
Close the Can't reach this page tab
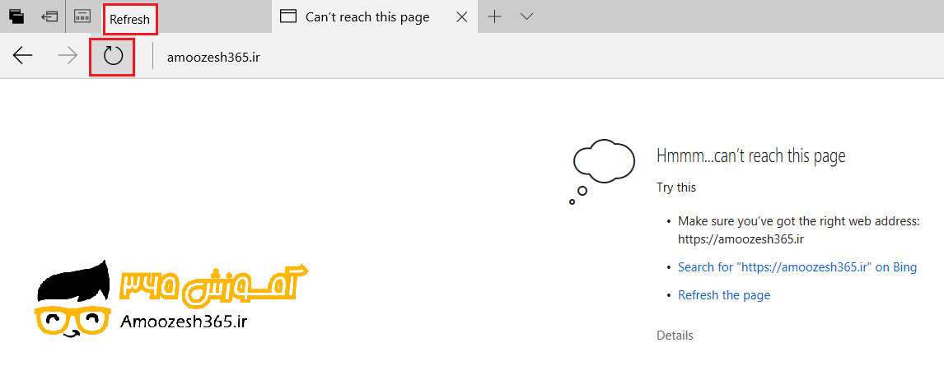click(462, 16)
